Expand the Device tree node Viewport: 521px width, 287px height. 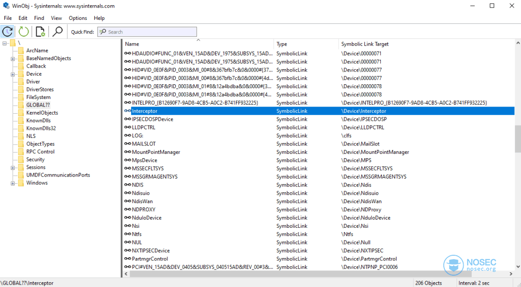tap(13, 74)
